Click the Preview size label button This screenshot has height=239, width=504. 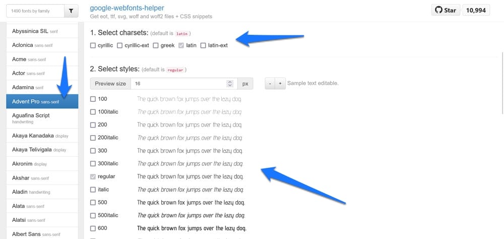110,84
